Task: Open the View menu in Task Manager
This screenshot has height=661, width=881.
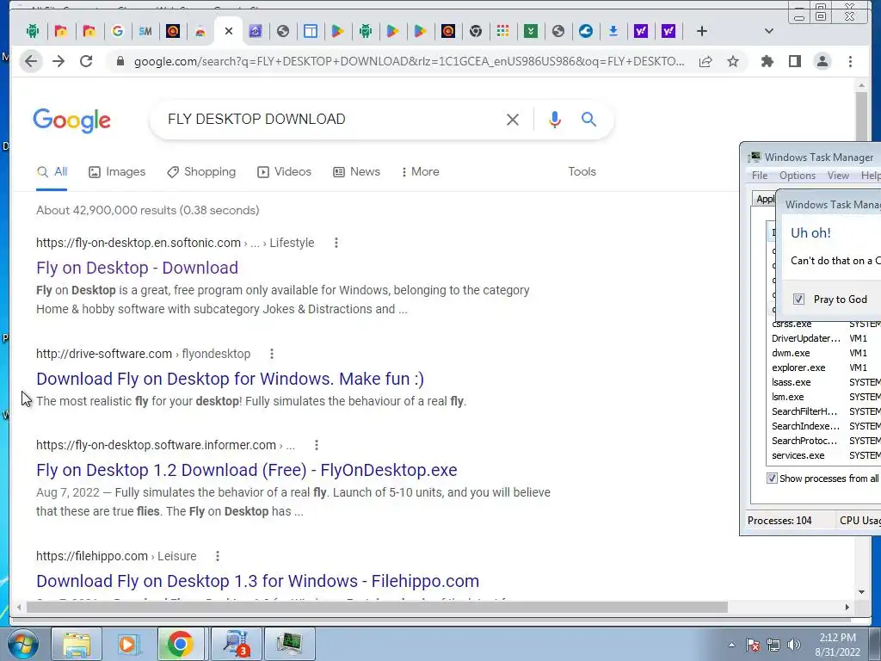Action: pos(838,176)
